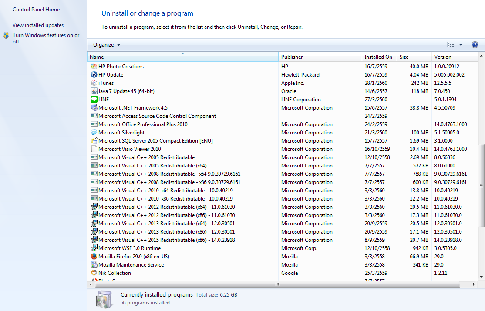Click the shield icon beside Windows features
Viewport: 485px width, 311px height.
tap(6, 35)
